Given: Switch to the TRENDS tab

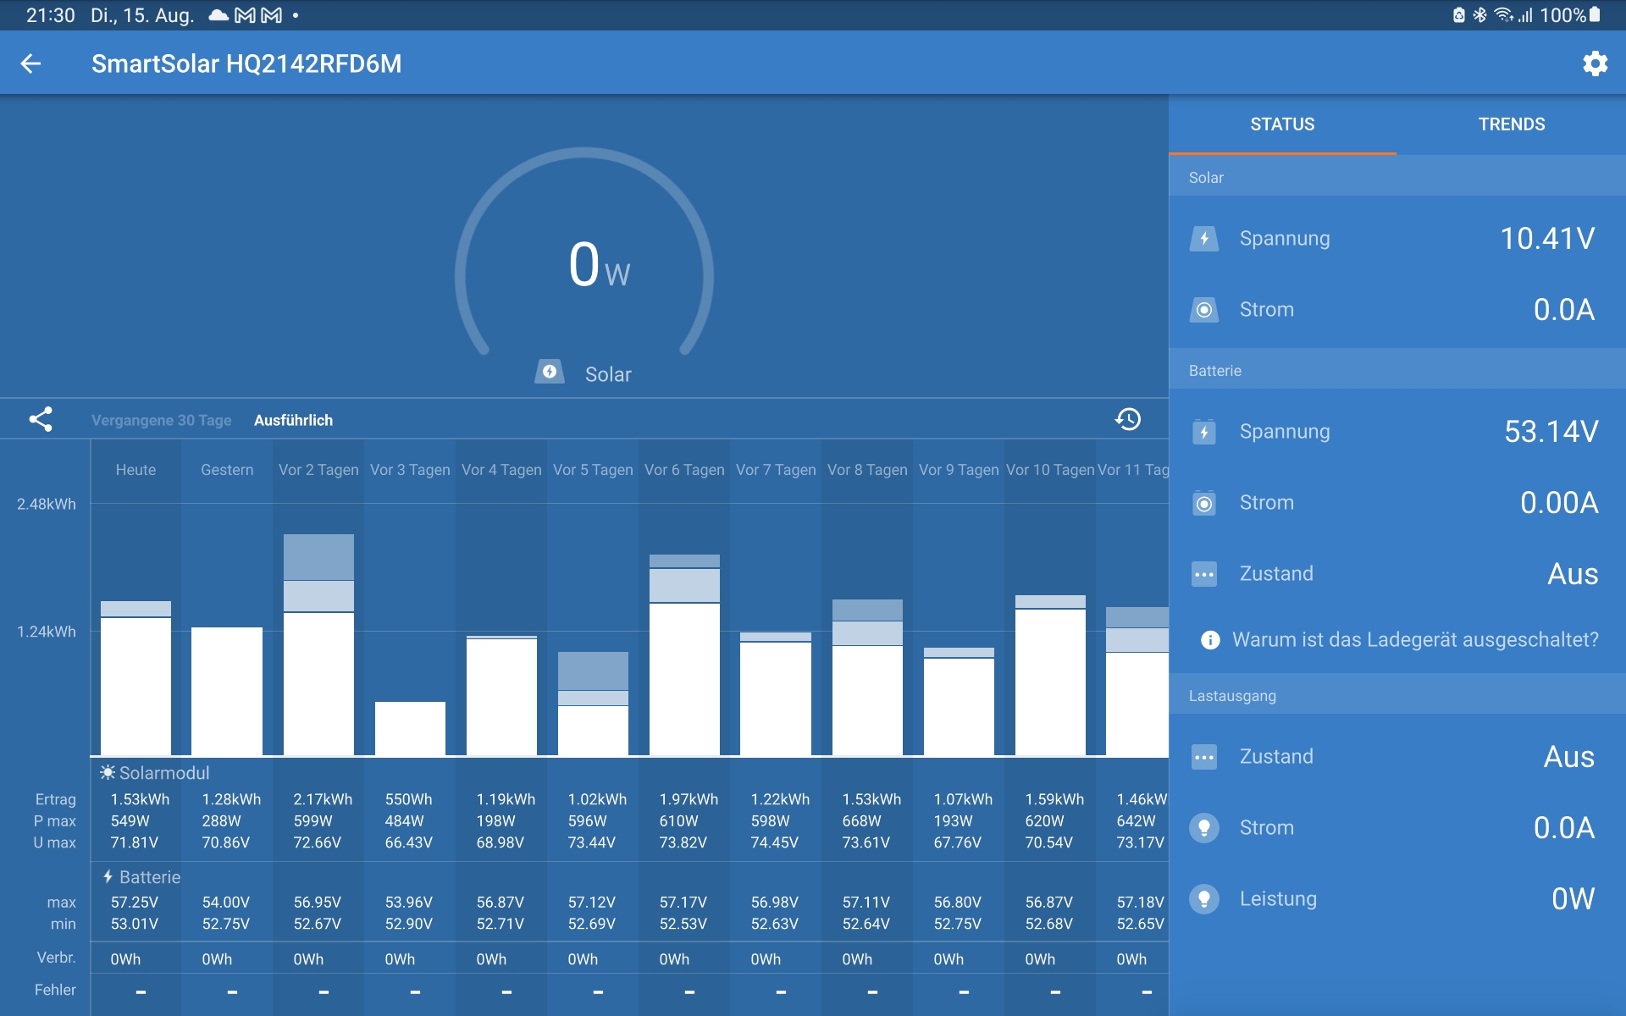Looking at the screenshot, I should (x=1511, y=124).
